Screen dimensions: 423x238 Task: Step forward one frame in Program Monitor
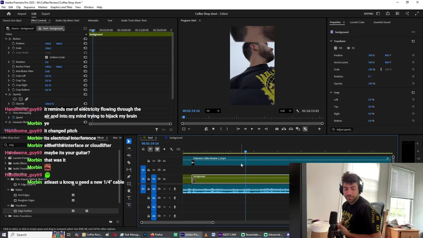(259, 129)
